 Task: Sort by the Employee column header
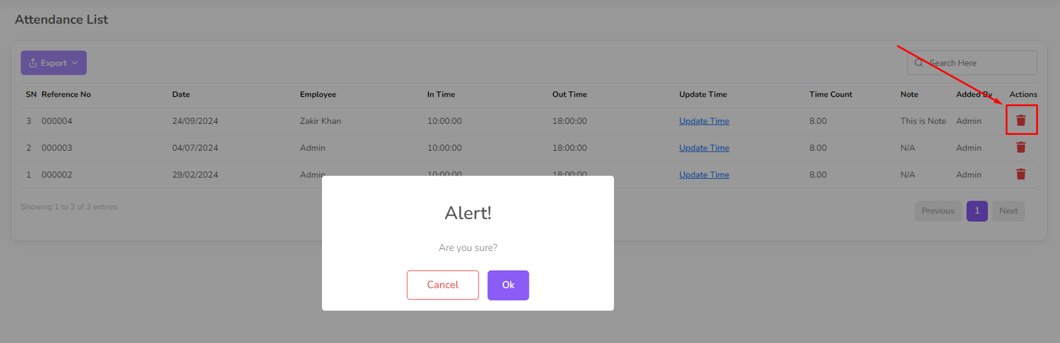click(317, 95)
